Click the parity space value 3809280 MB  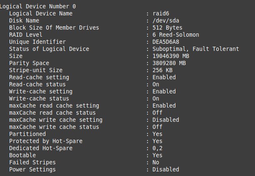(x=169, y=63)
